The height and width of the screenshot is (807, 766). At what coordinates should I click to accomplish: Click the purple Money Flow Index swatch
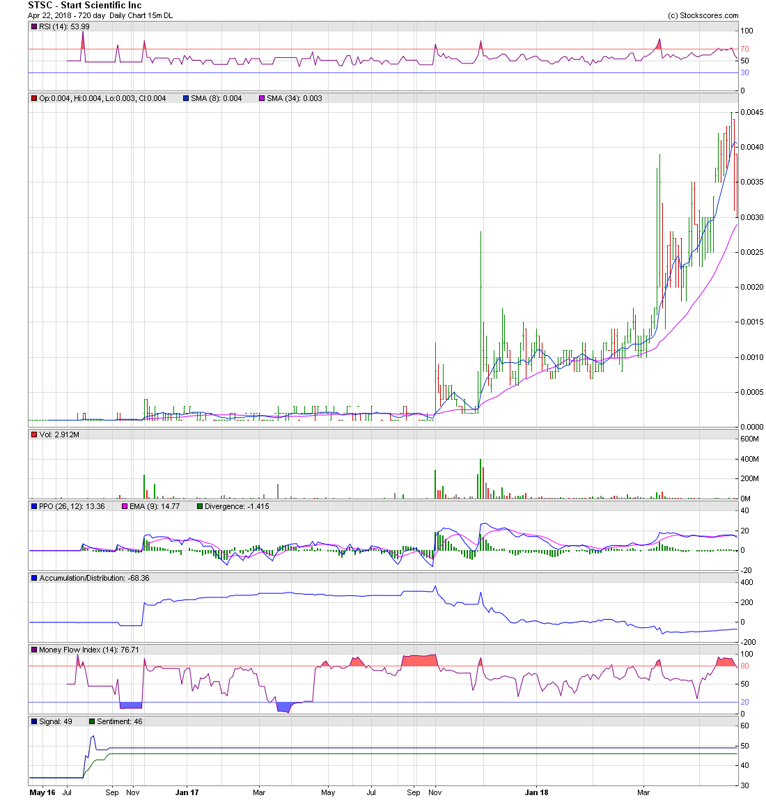coord(34,650)
